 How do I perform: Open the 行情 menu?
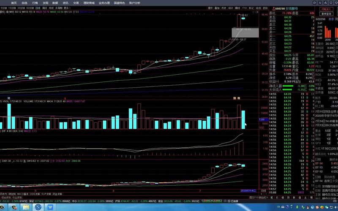tap(35, 3)
